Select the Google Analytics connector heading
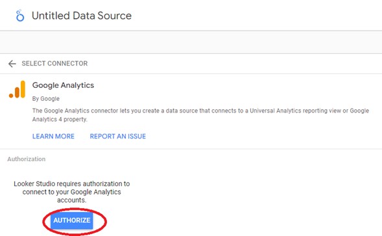 point(63,85)
